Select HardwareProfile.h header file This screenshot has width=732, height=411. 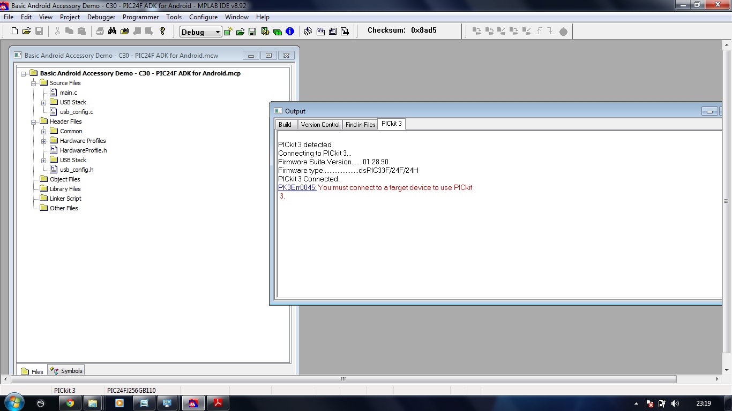(x=83, y=151)
